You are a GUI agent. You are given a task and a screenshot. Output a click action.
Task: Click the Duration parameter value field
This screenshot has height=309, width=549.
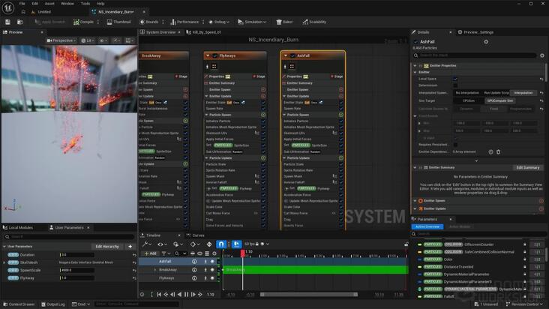tap(77, 255)
